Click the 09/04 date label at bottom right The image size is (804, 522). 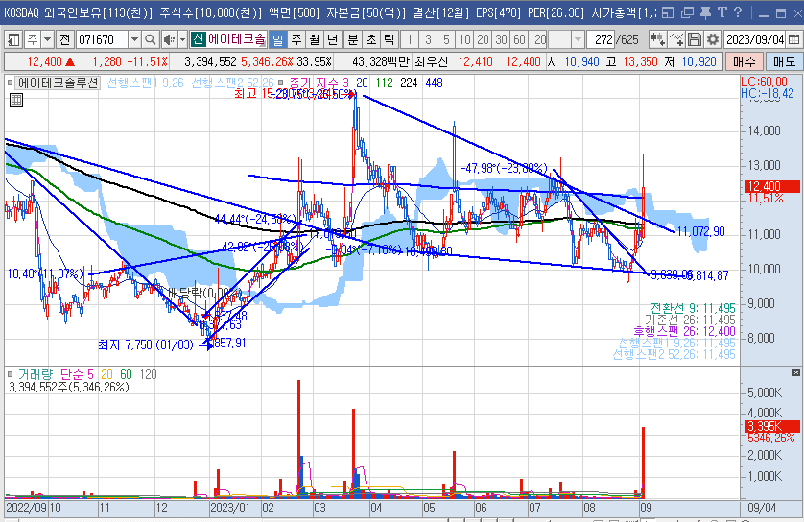click(x=762, y=509)
